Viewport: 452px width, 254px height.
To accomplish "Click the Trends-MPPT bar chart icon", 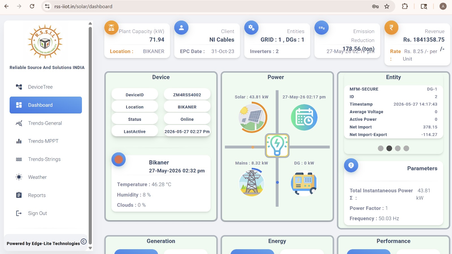I will coord(19,141).
